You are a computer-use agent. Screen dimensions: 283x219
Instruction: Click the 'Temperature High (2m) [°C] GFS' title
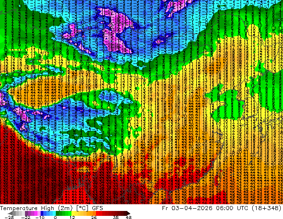[52, 208]
